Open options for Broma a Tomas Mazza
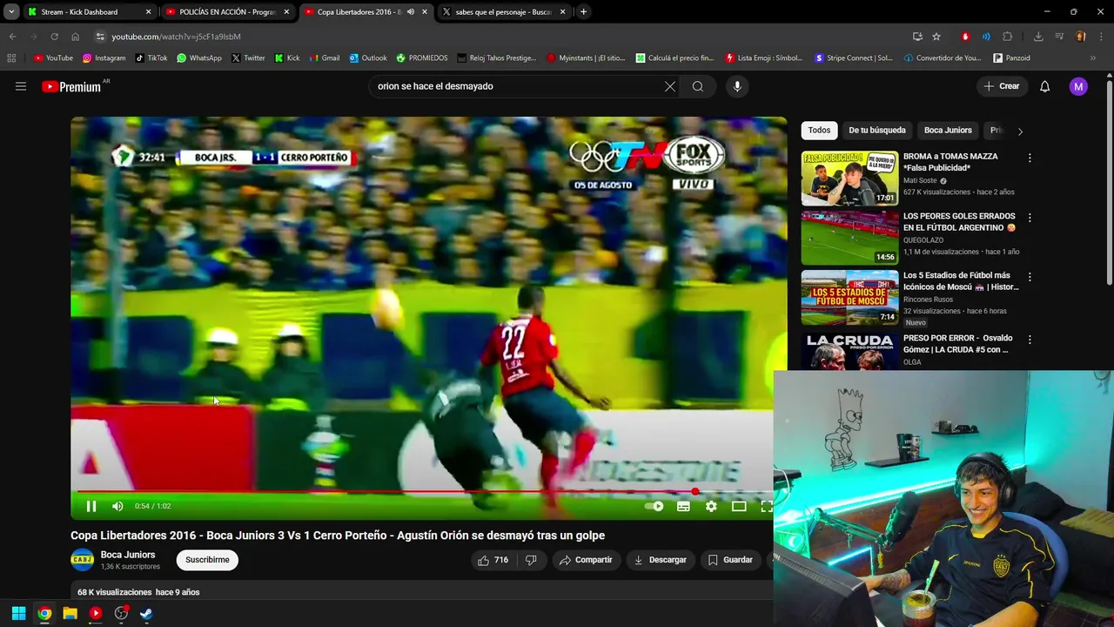1114x627 pixels. [1030, 158]
